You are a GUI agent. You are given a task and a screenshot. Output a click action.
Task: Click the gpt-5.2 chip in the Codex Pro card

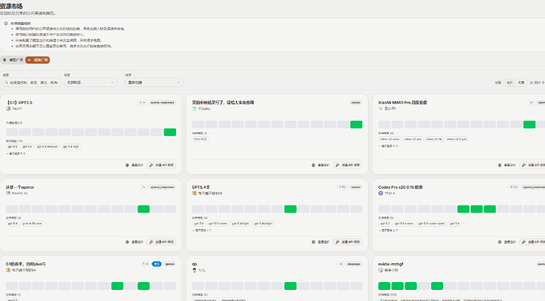tap(385, 224)
